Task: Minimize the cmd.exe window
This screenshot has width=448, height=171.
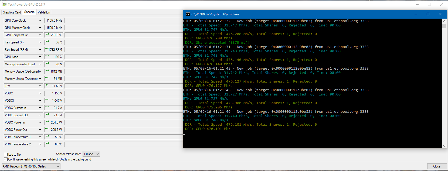Action: (x=416, y=14)
